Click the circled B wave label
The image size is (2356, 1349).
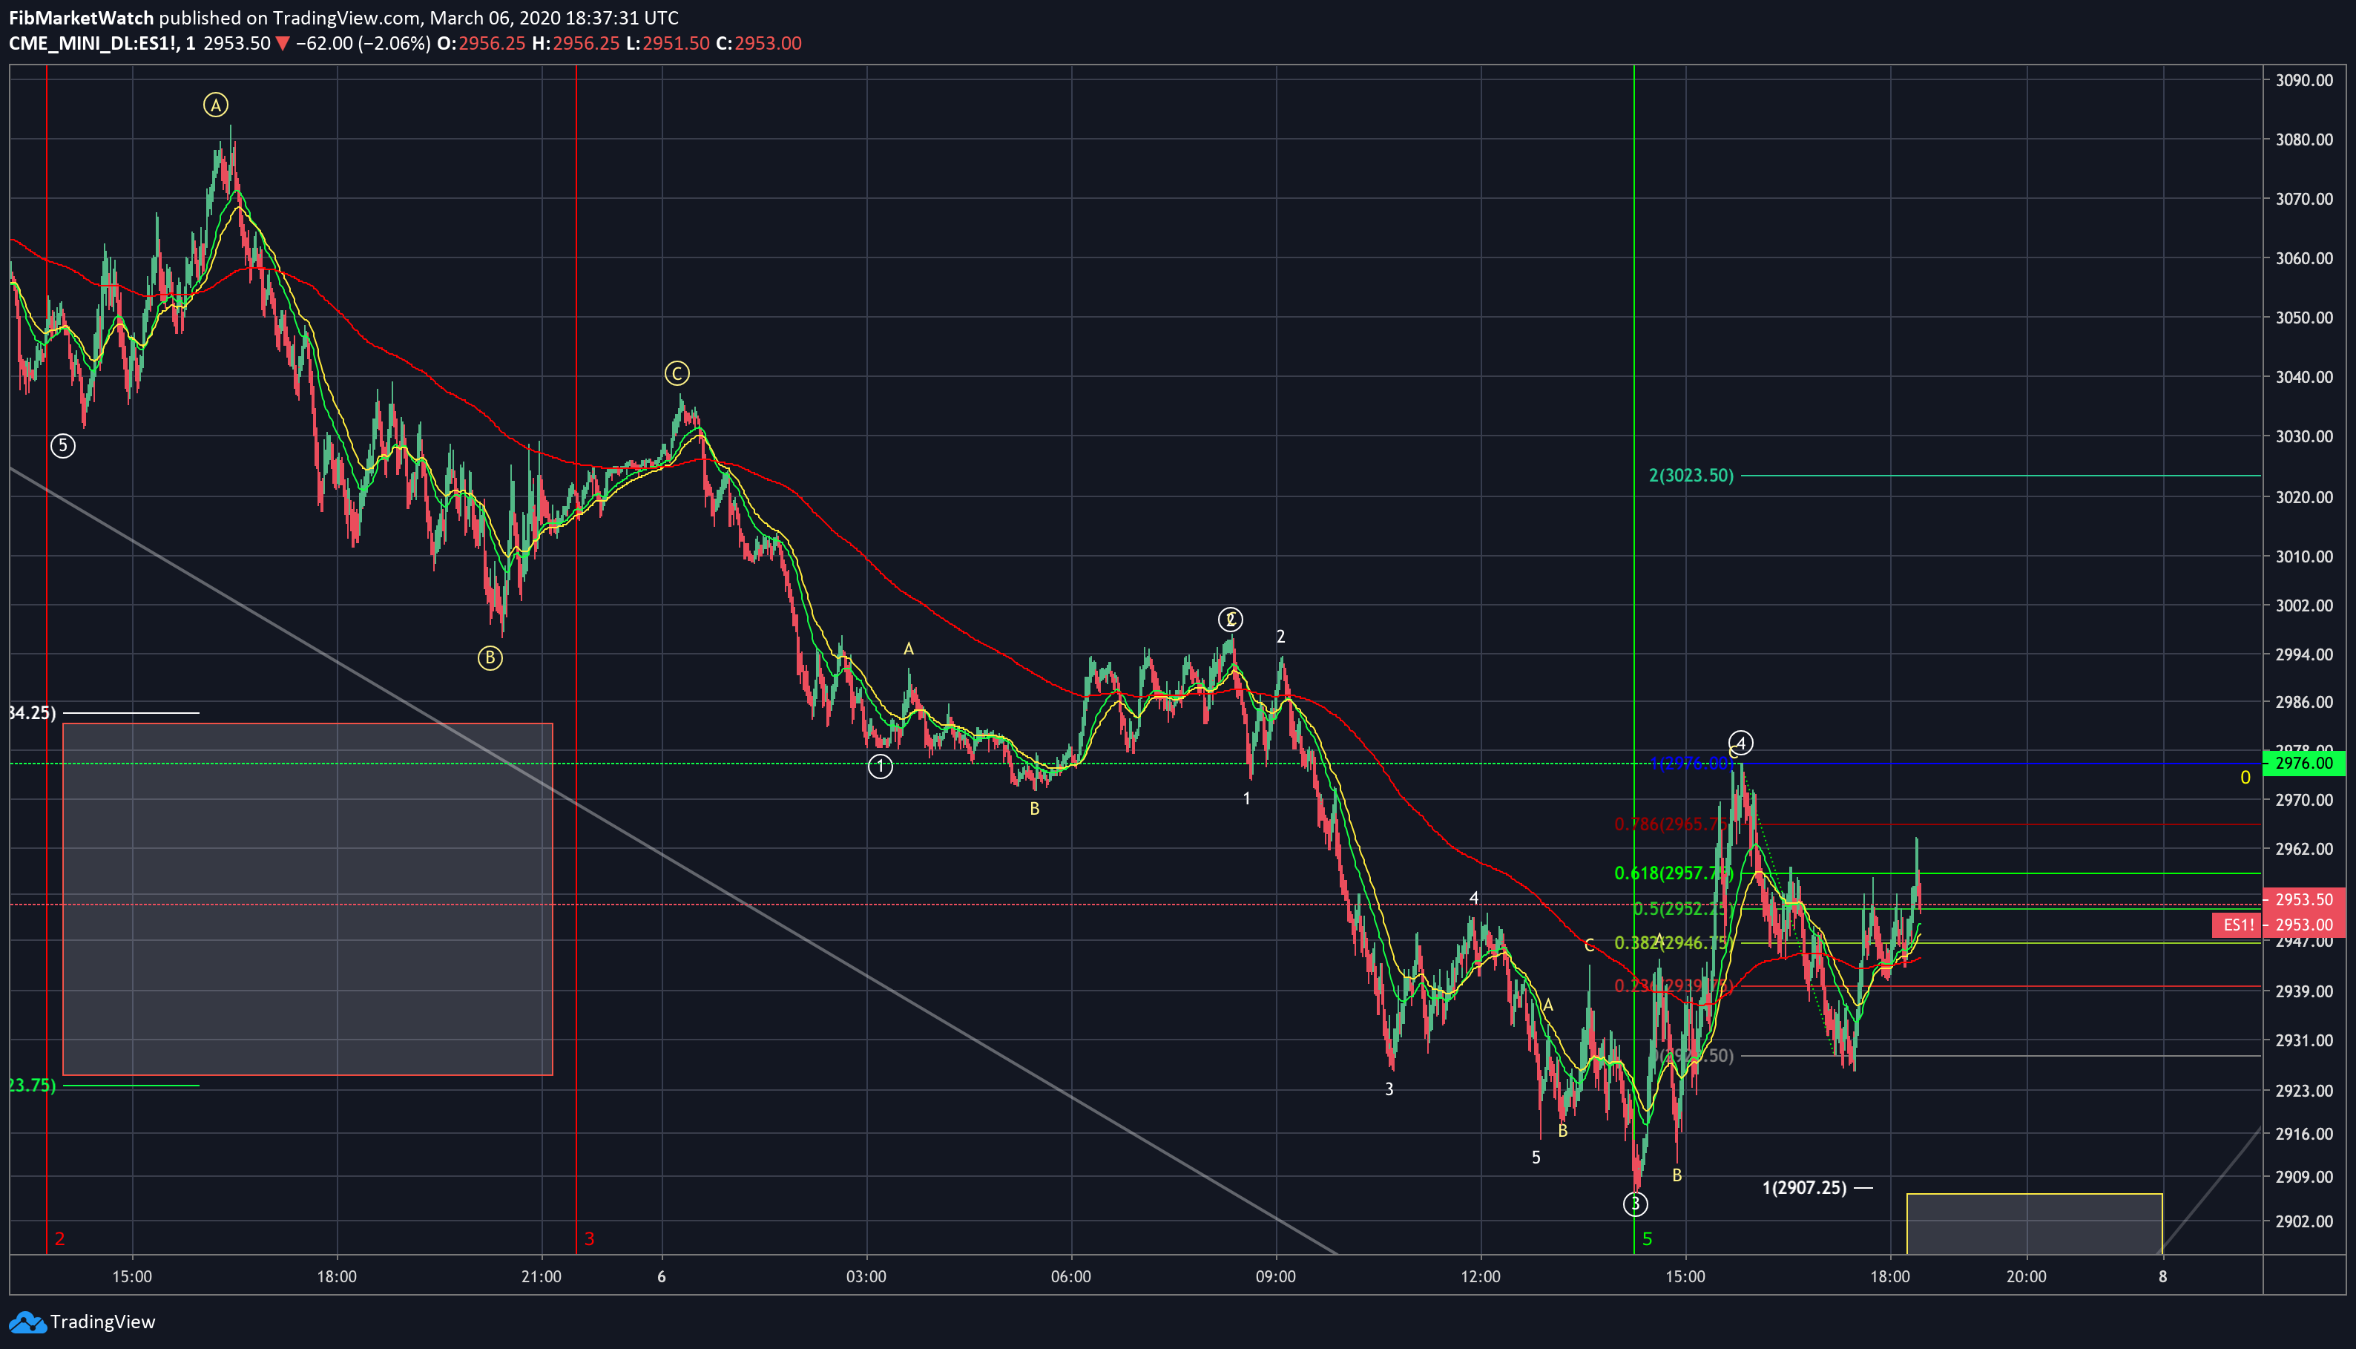click(490, 659)
